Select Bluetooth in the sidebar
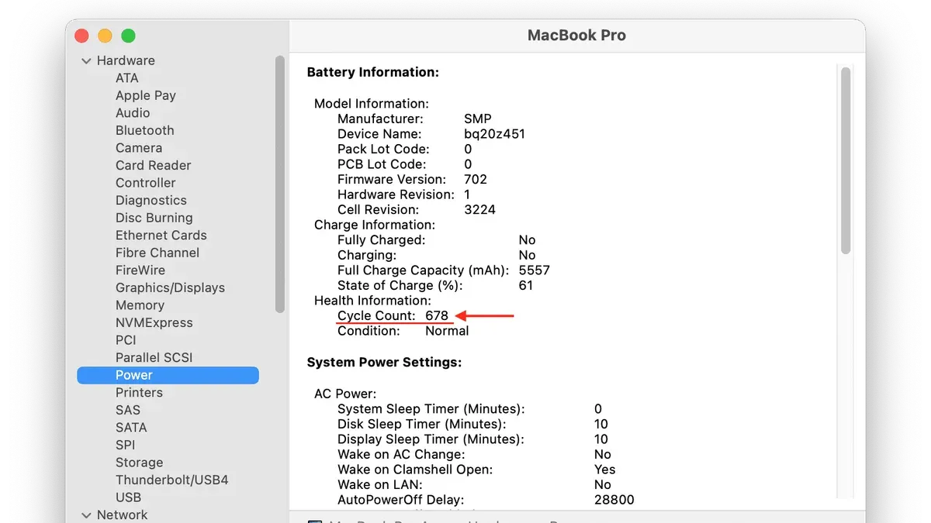This screenshot has width=931, height=523. pos(145,130)
